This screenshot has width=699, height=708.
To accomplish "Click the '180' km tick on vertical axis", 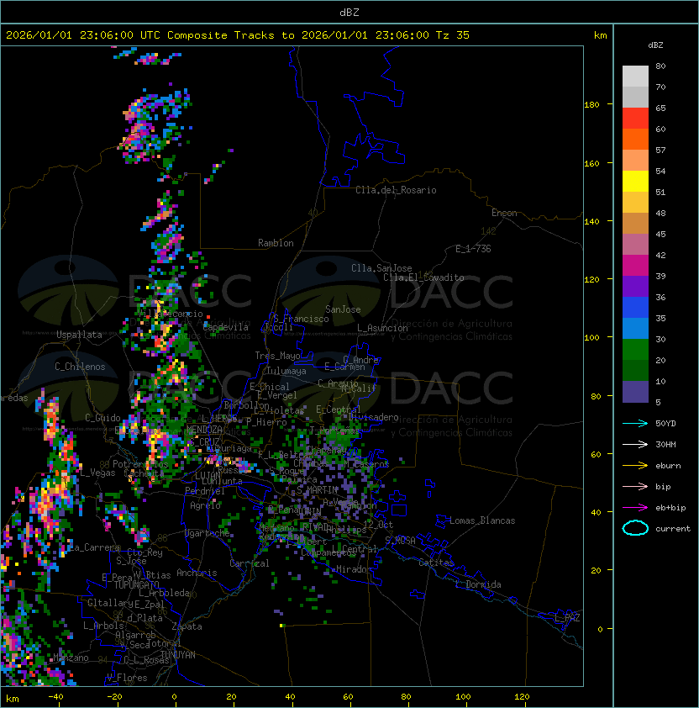I will pos(591,105).
